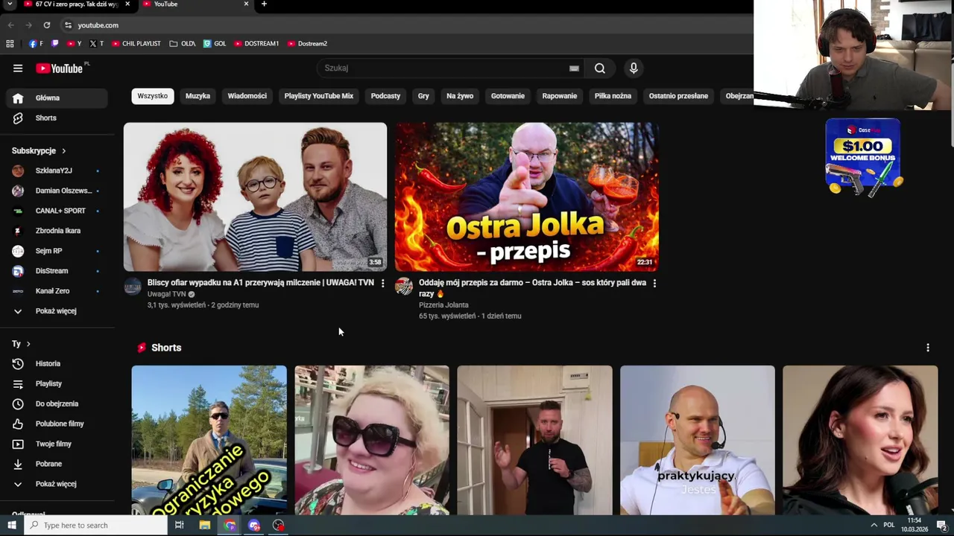The height and width of the screenshot is (536, 954).
Task: Open Twoje filmy in sidebar
Action: point(57,444)
